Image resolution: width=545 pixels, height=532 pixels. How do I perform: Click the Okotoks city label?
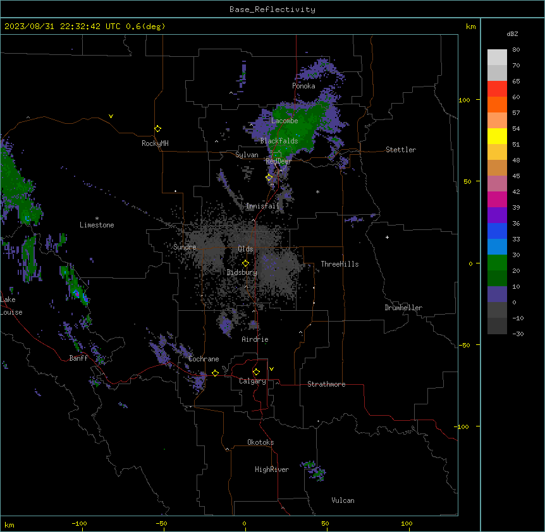260,442
